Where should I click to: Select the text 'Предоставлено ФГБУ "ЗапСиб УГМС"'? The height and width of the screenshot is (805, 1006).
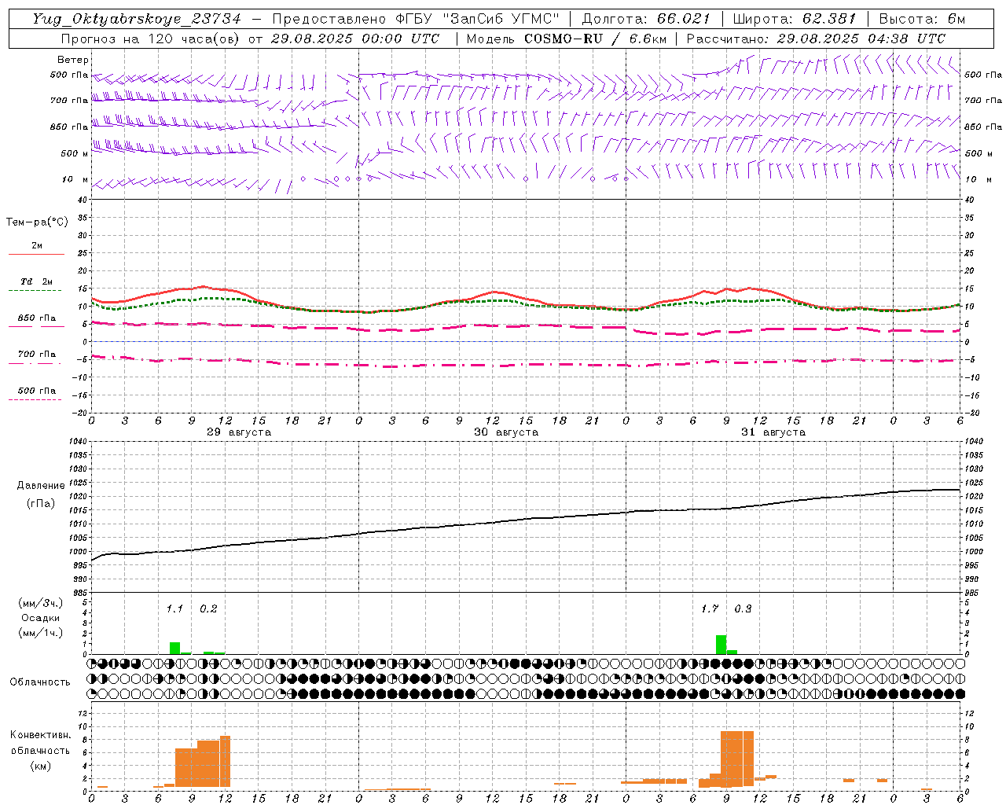(x=416, y=19)
